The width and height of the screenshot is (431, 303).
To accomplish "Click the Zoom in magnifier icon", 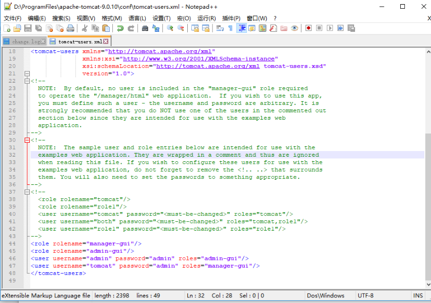I will [170, 28].
